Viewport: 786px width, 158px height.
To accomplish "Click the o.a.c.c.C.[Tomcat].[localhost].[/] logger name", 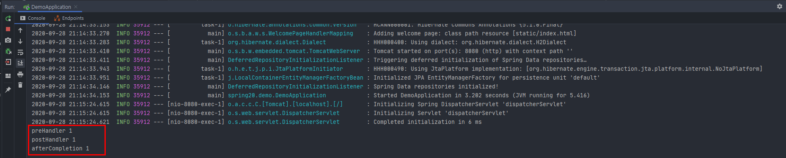I will coord(286,104).
